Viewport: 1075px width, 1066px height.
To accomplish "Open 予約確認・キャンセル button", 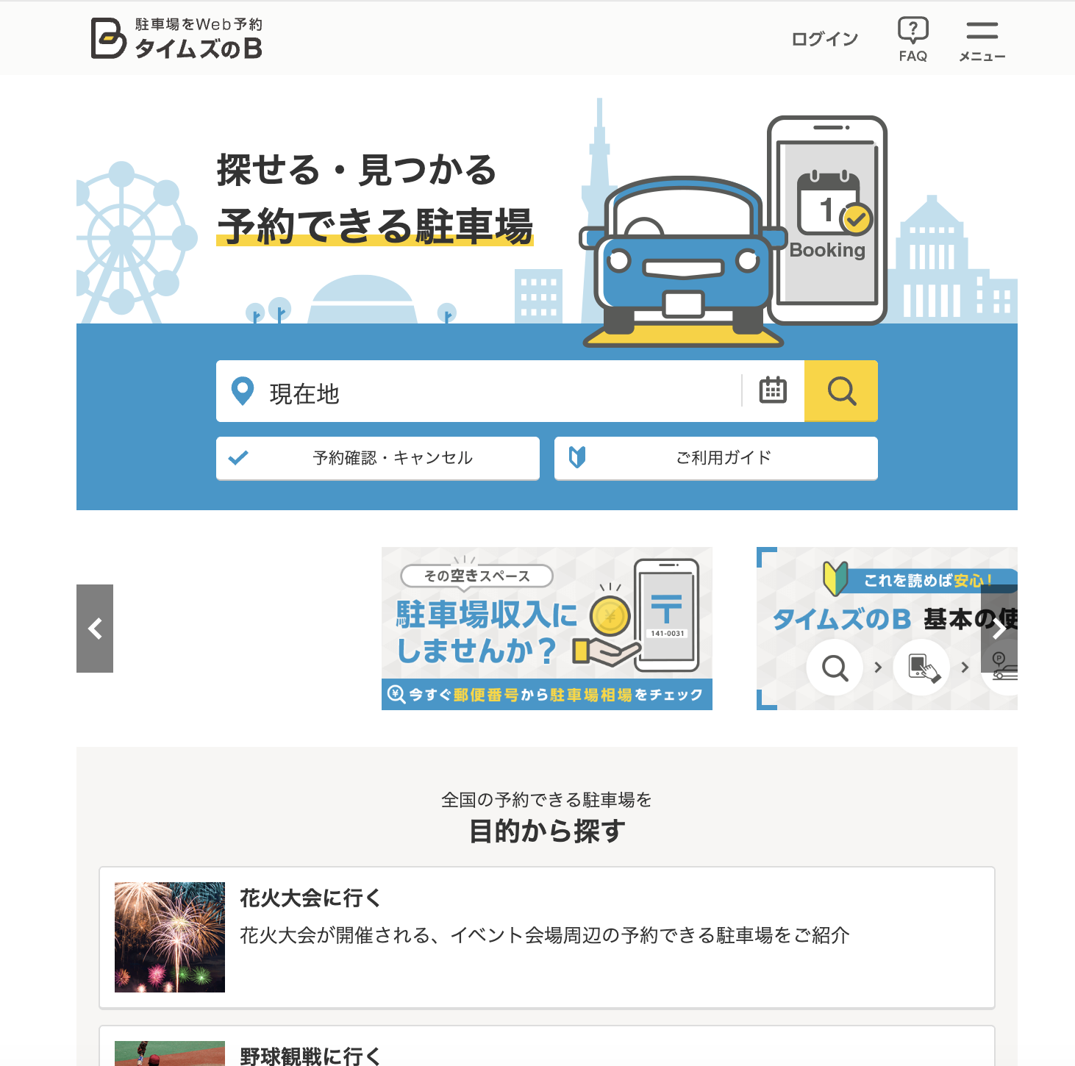I will pos(378,458).
